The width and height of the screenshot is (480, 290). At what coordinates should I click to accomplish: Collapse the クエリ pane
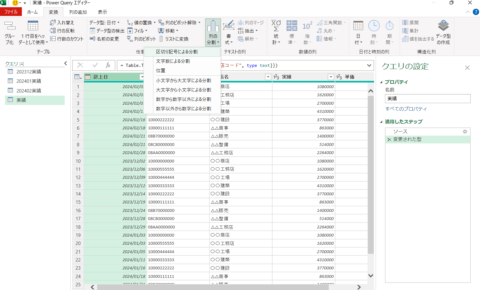coord(65,63)
